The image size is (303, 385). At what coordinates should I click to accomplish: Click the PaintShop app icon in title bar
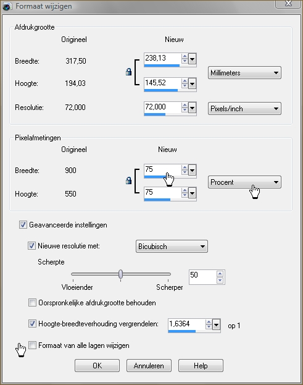coord(7,6)
